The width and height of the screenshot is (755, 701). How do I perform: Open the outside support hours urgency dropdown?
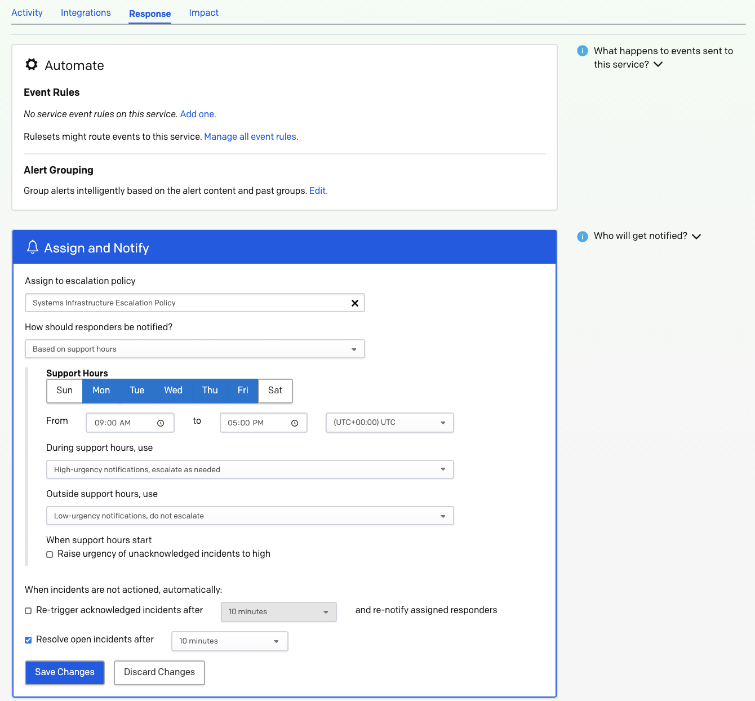point(250,516)
